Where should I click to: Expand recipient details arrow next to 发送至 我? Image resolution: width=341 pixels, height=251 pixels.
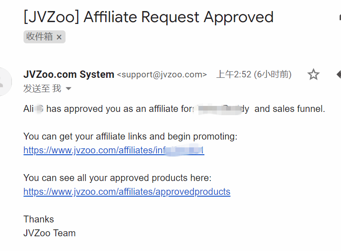[69, 88]
